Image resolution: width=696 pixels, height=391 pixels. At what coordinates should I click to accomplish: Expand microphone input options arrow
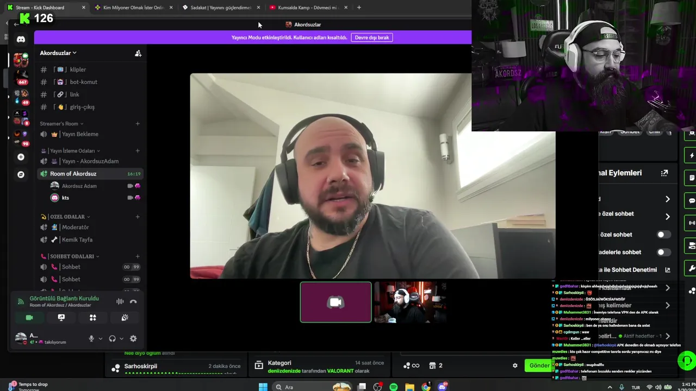coord(100,339)
